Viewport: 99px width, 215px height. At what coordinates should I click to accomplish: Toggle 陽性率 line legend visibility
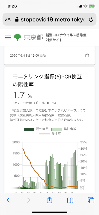(x=50, y=134)
